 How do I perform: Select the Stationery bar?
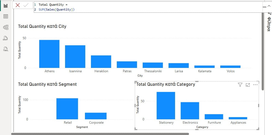click(x=166, y=106)
